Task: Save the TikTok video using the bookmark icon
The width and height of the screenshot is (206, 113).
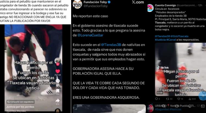Action: pos(58,91)
